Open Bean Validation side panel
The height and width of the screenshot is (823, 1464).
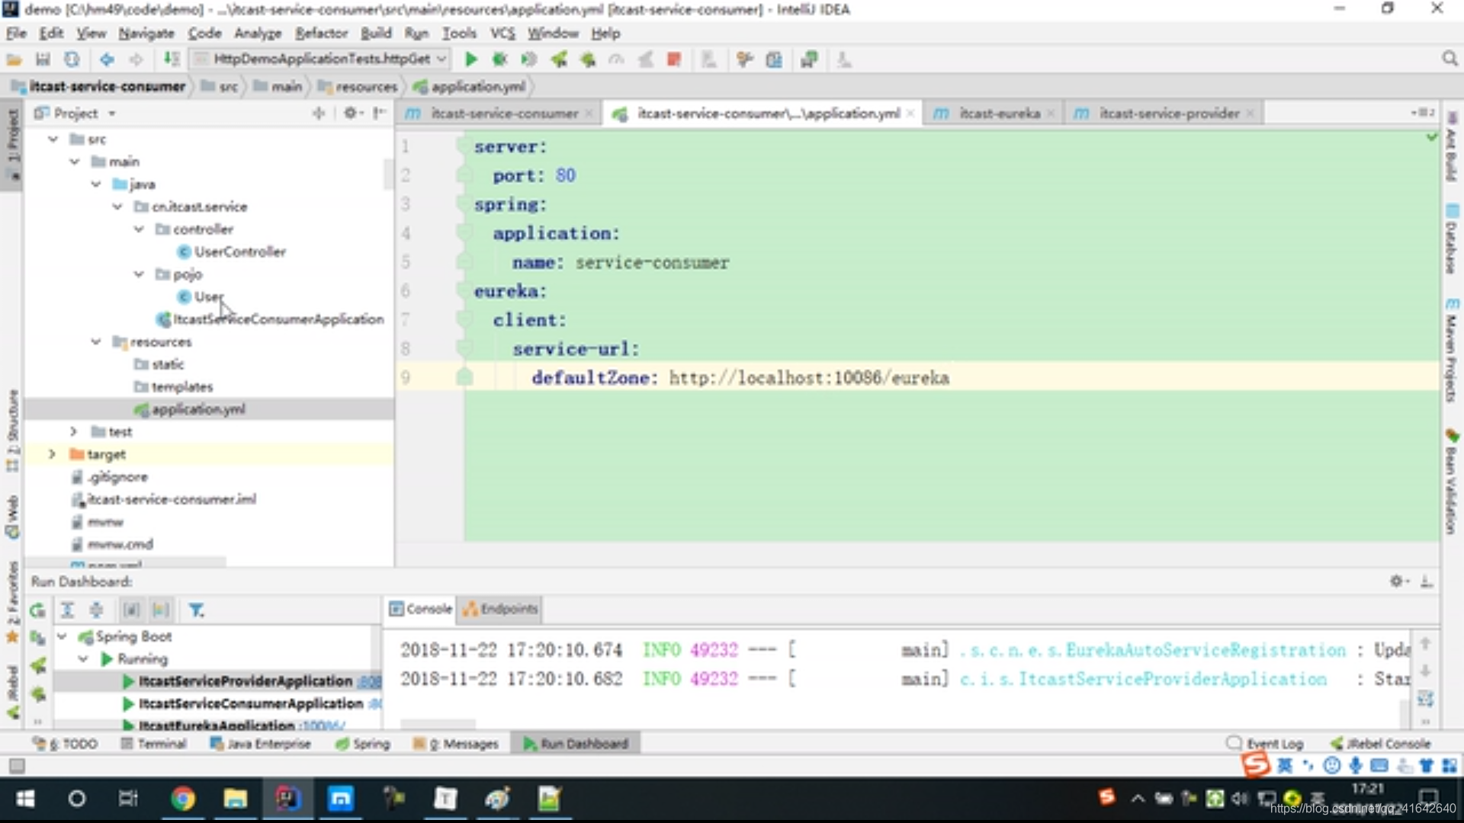click(x=1451, y=482)
